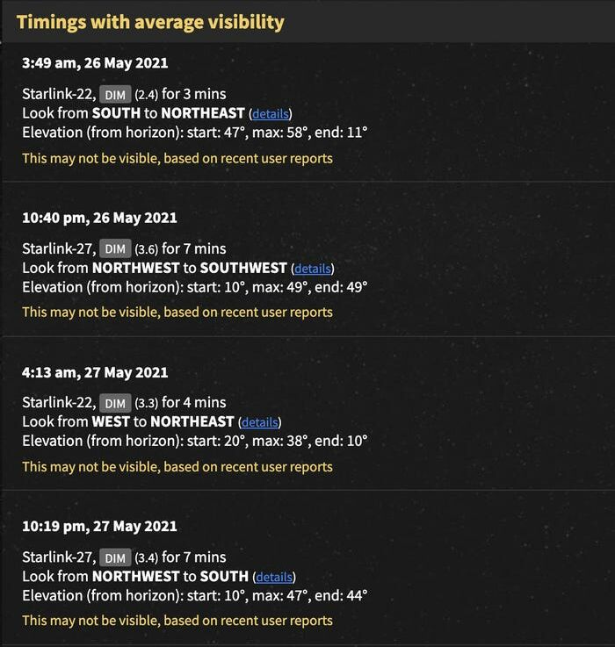This screenshot has height=647, width=615.
Task: Click DIM badge with 3.4 magnitude
Action: (115, 557)
